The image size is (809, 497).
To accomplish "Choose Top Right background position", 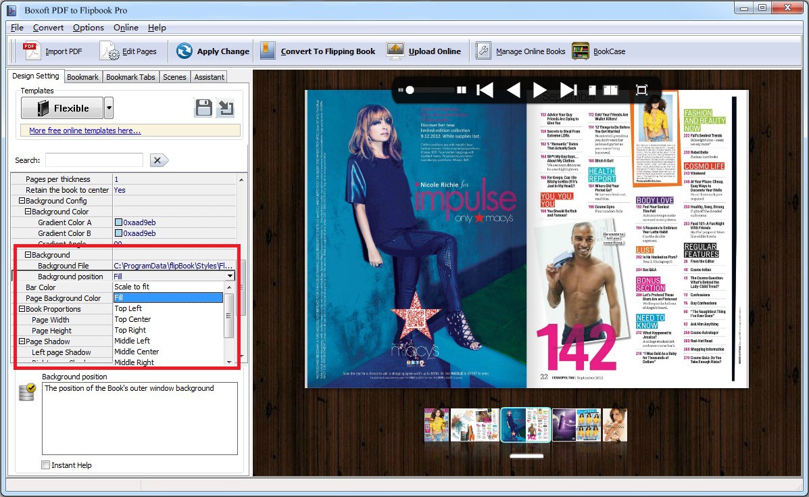I will 168,330.
